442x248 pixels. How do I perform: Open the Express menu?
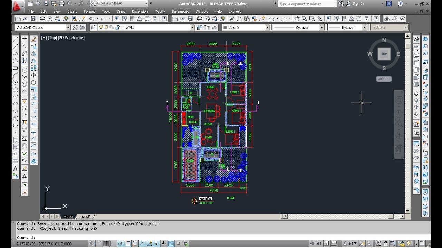click(234, 11)
